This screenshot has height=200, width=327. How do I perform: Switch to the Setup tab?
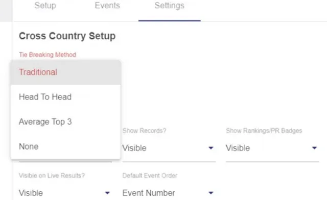(x=45, y=6)
